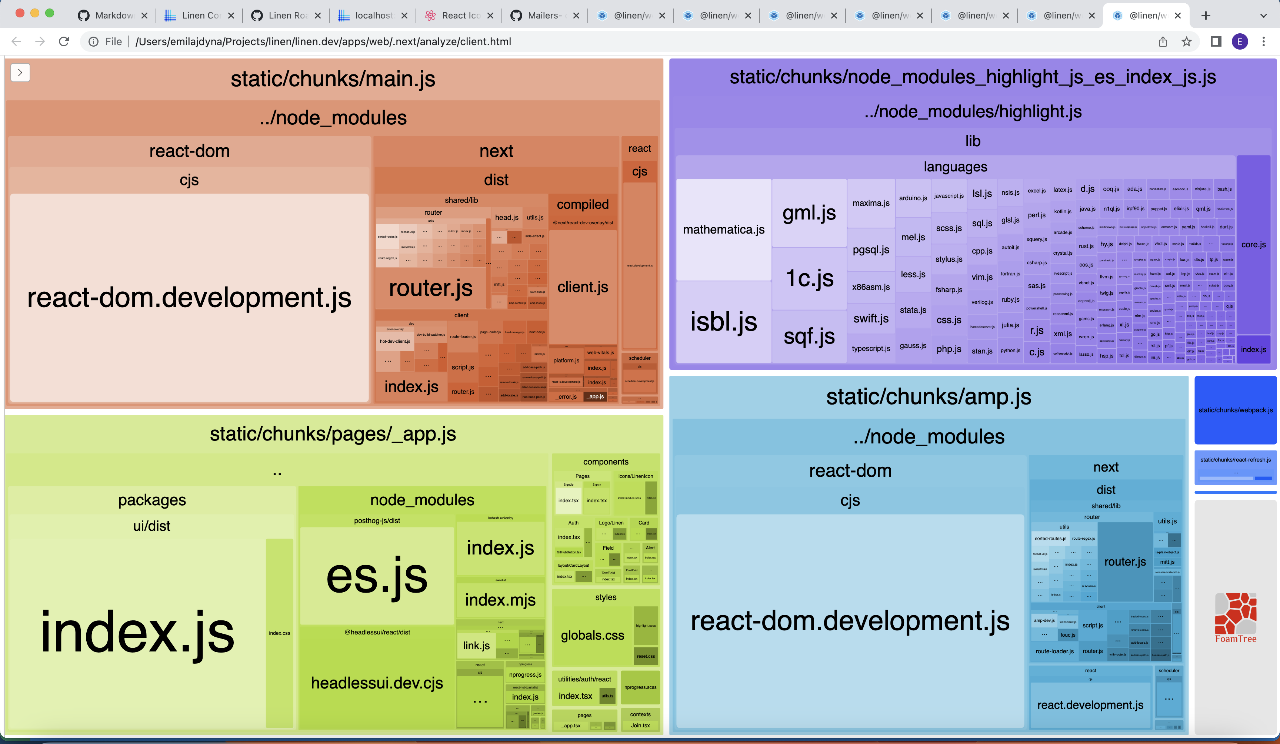
Task: Reload the page with the refresh icon
Action: tap(64, 41)
